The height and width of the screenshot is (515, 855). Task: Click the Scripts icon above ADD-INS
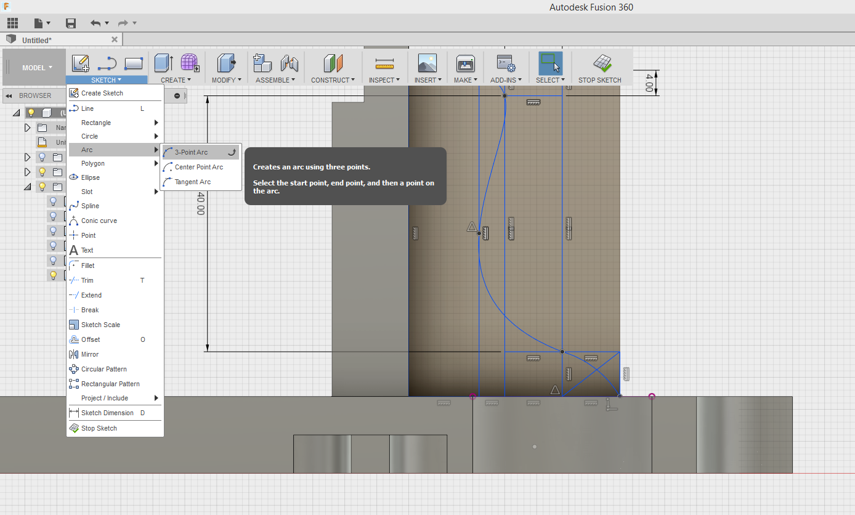point(506,63)
